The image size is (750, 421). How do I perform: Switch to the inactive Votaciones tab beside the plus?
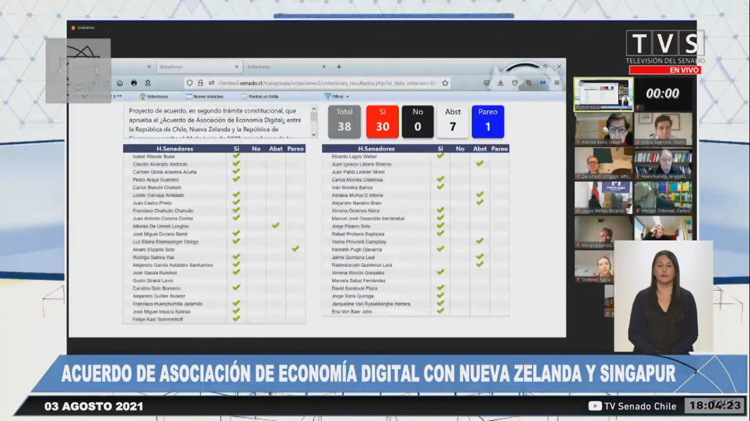285,67
